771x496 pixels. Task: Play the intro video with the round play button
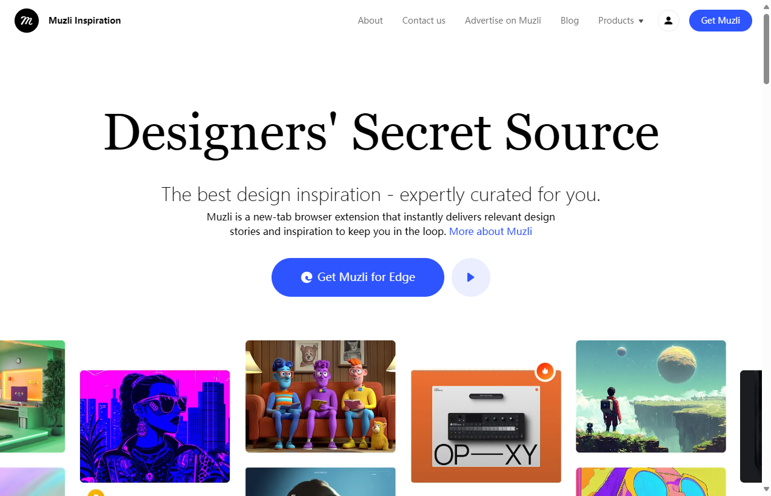tap(471, 277)
